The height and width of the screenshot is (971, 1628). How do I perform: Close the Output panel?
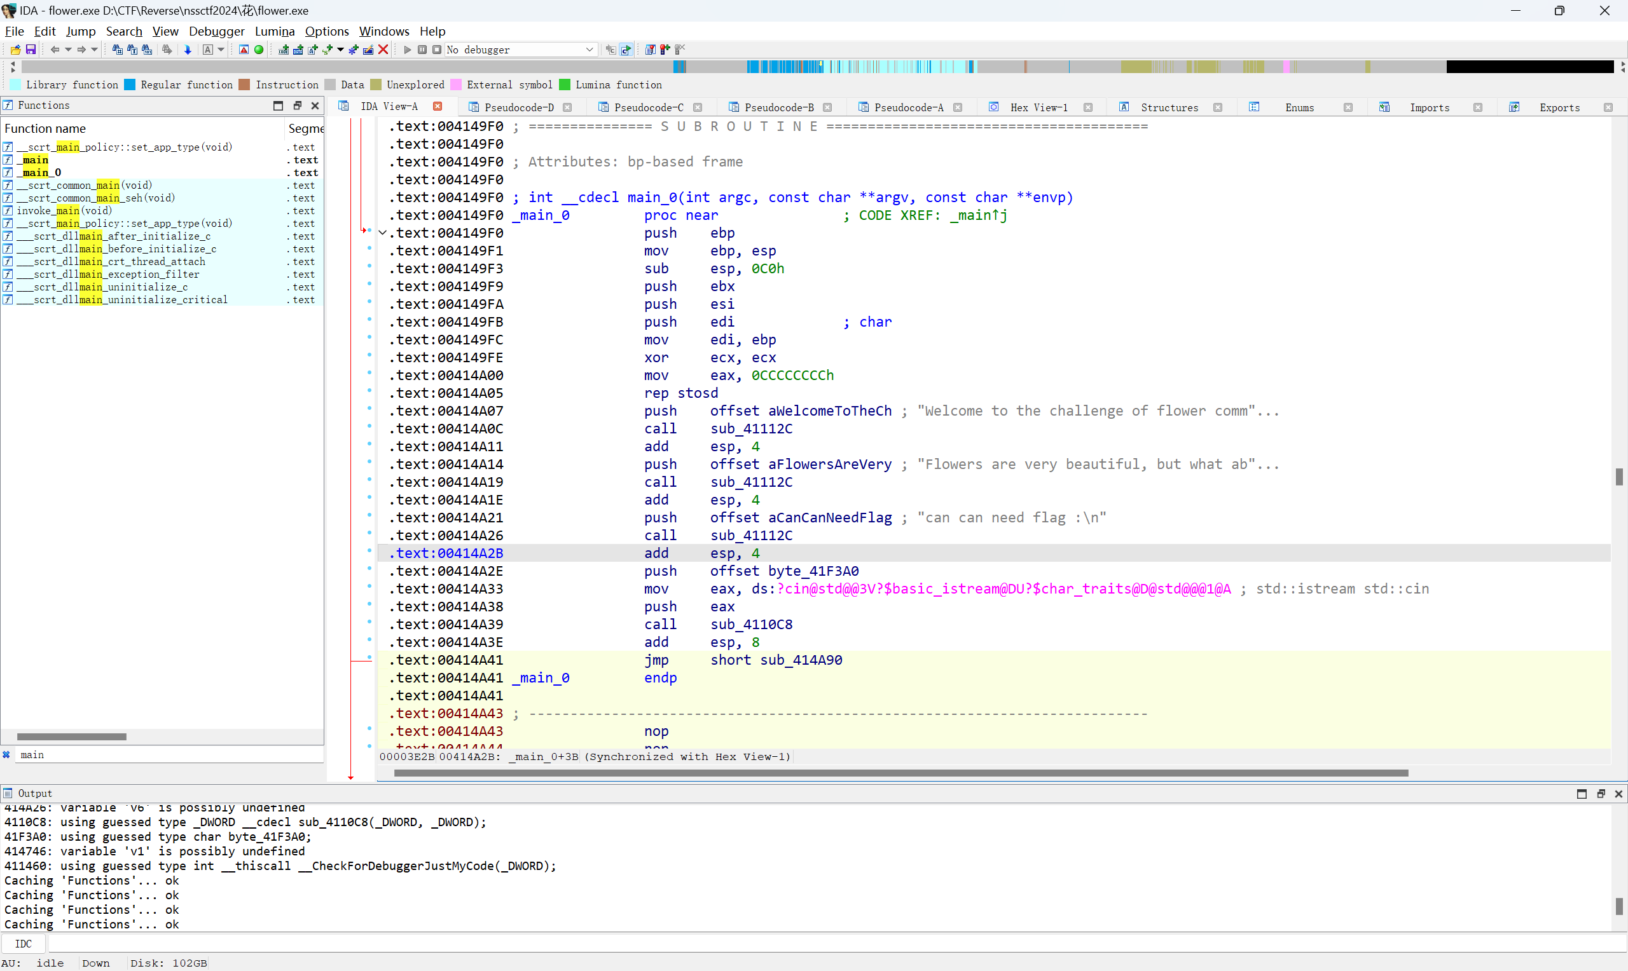click(1619, 794)
